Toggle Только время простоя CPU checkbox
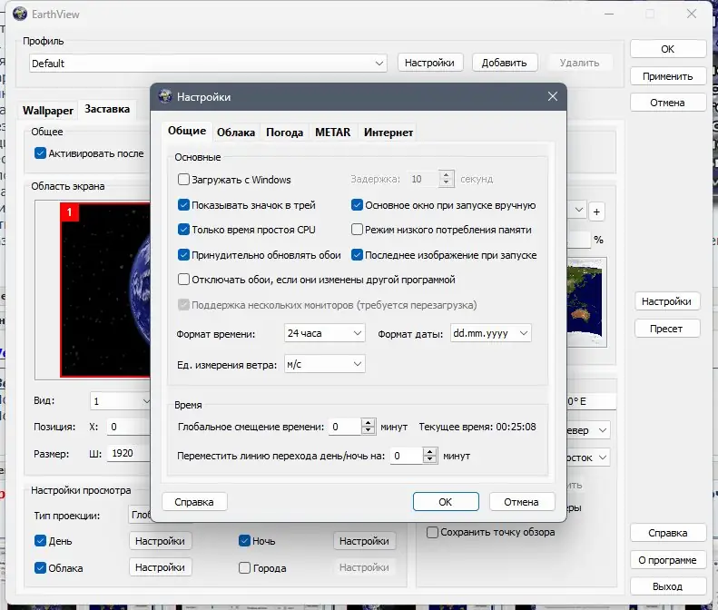 point(183,230)
